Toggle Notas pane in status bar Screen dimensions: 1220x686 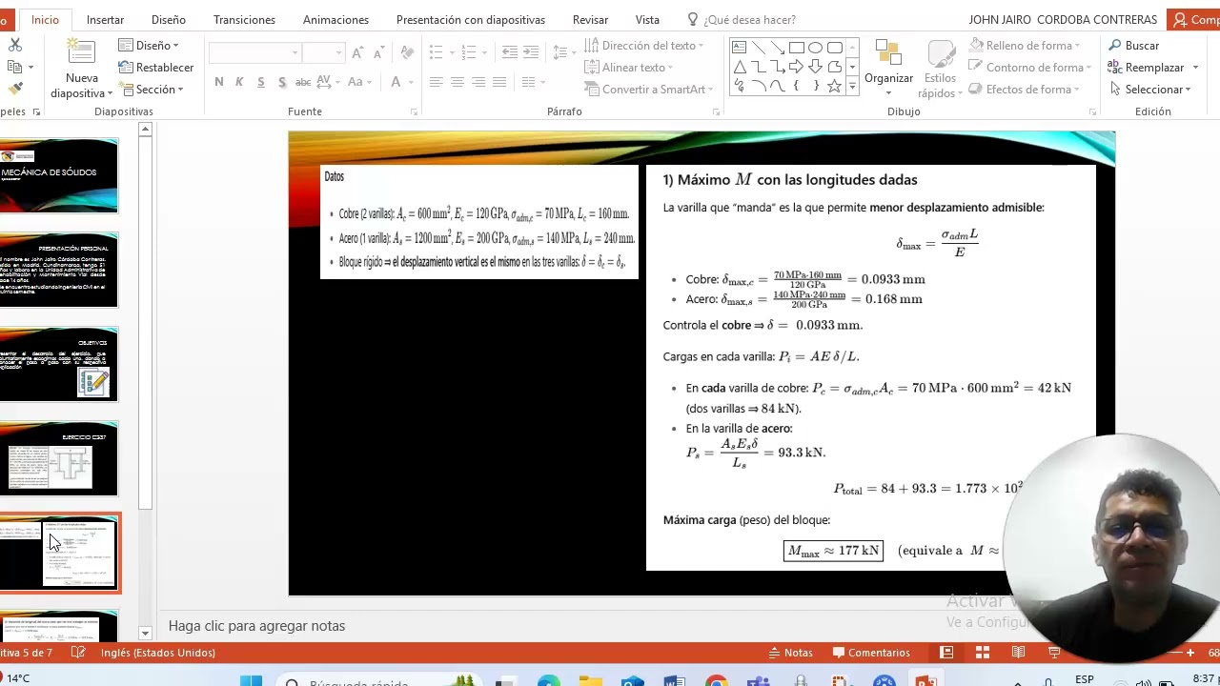(790, 653)
